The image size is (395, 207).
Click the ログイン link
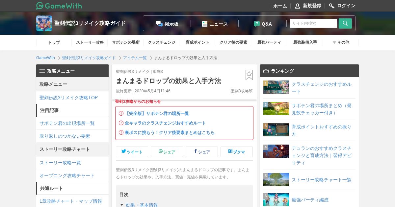click(346, 6)
